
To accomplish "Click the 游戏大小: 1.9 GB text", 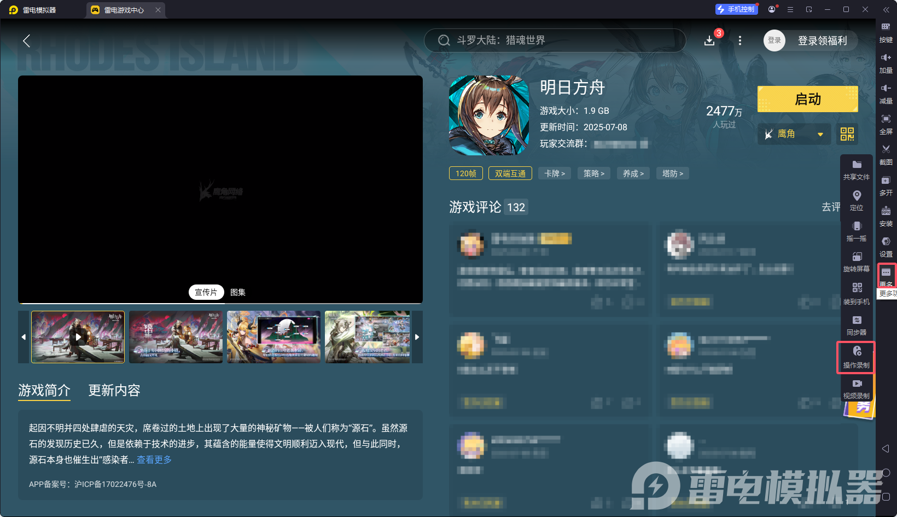I will (574, 111).
